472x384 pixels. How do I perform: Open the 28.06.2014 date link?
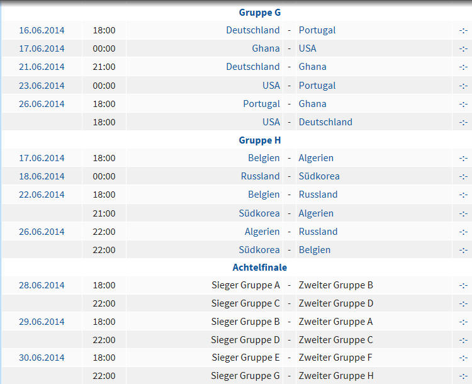pyautogui.click(x=42, y=286)
